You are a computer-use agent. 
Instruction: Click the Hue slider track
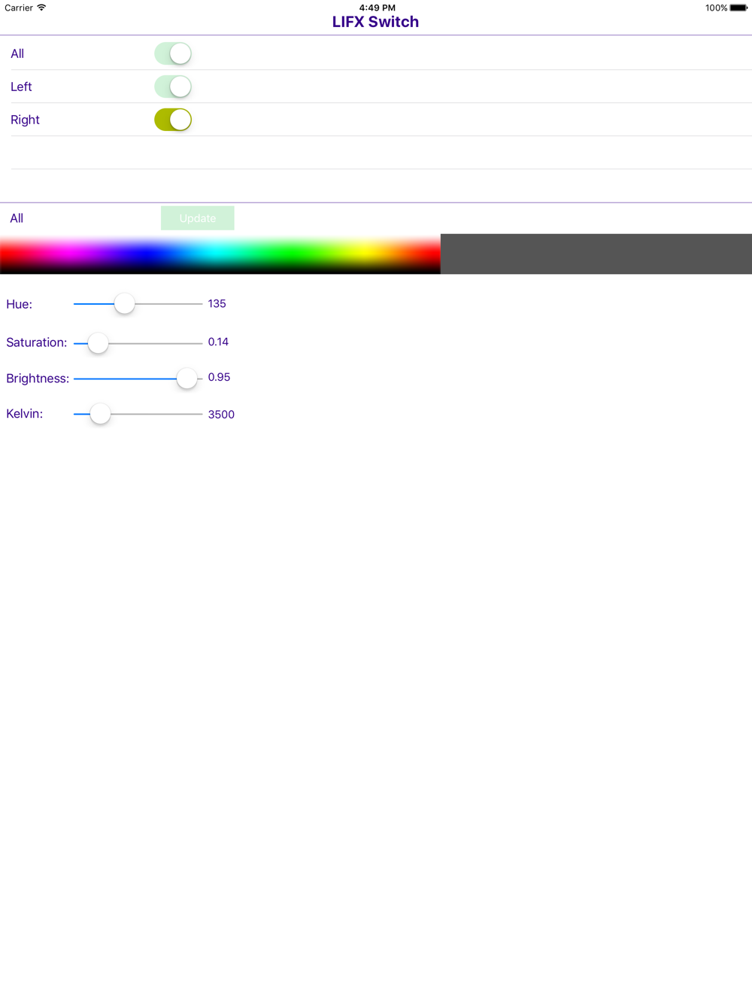click(138, 304)
